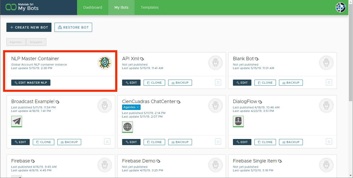Click the smart speaker icon on DialogFlow
353x178 pixels.
tap(238, 121)
